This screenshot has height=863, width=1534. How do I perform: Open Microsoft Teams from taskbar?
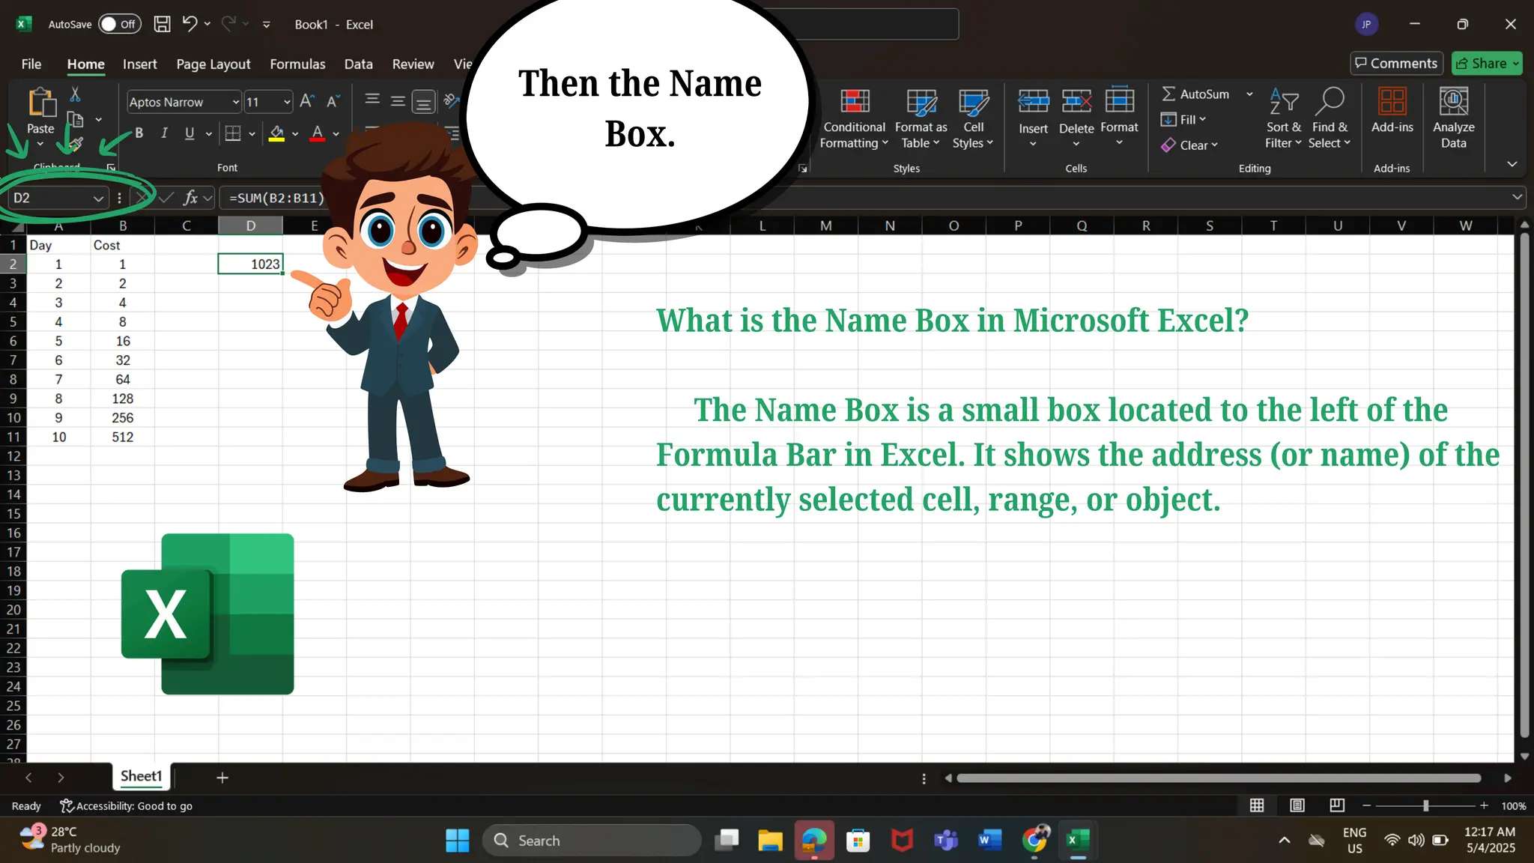point(946,841)
